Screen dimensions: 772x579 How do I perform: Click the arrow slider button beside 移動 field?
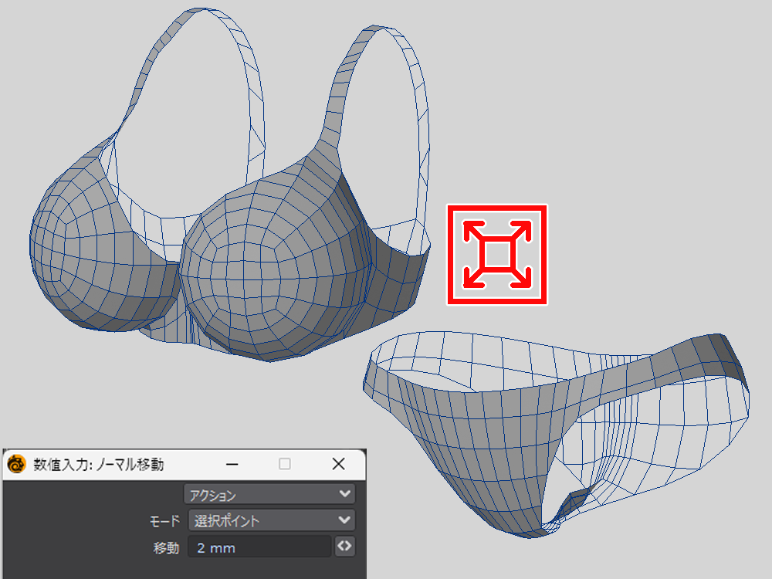(344, 547)
